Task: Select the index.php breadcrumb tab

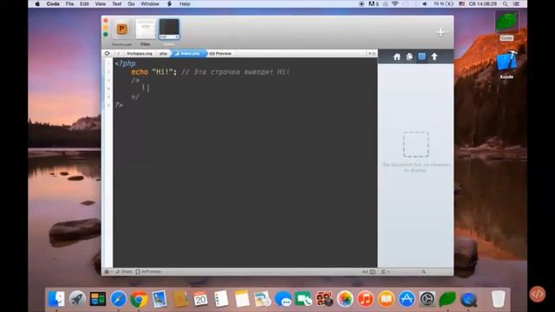Action: click(189, 54)
